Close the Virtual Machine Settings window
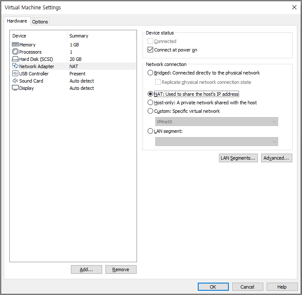 coord(294,7)
